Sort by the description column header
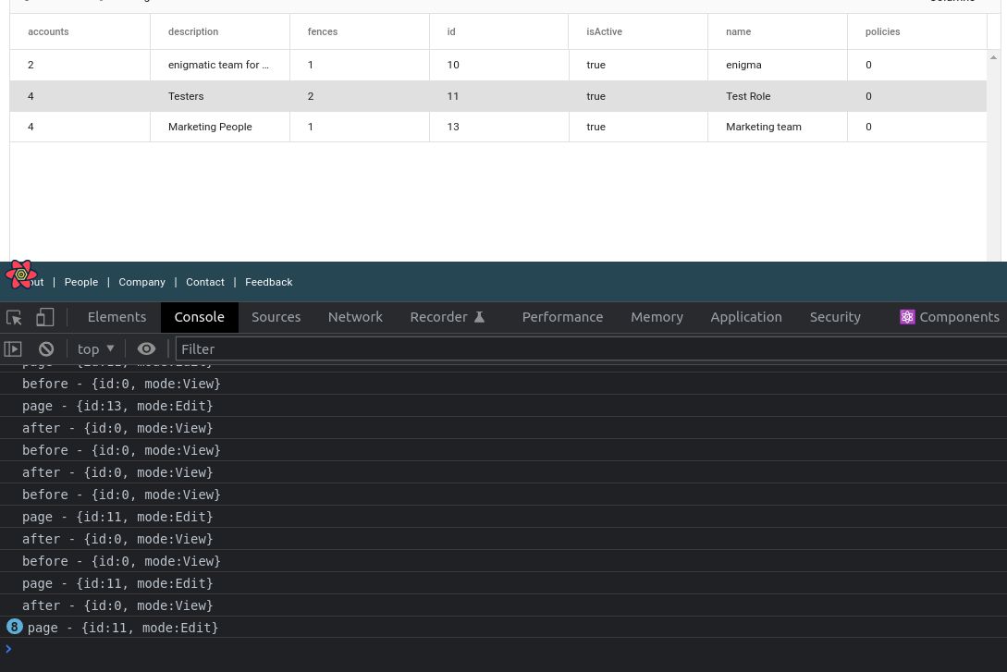Image resolution: width=1007 pixels, height=672 pixels. 220,31
